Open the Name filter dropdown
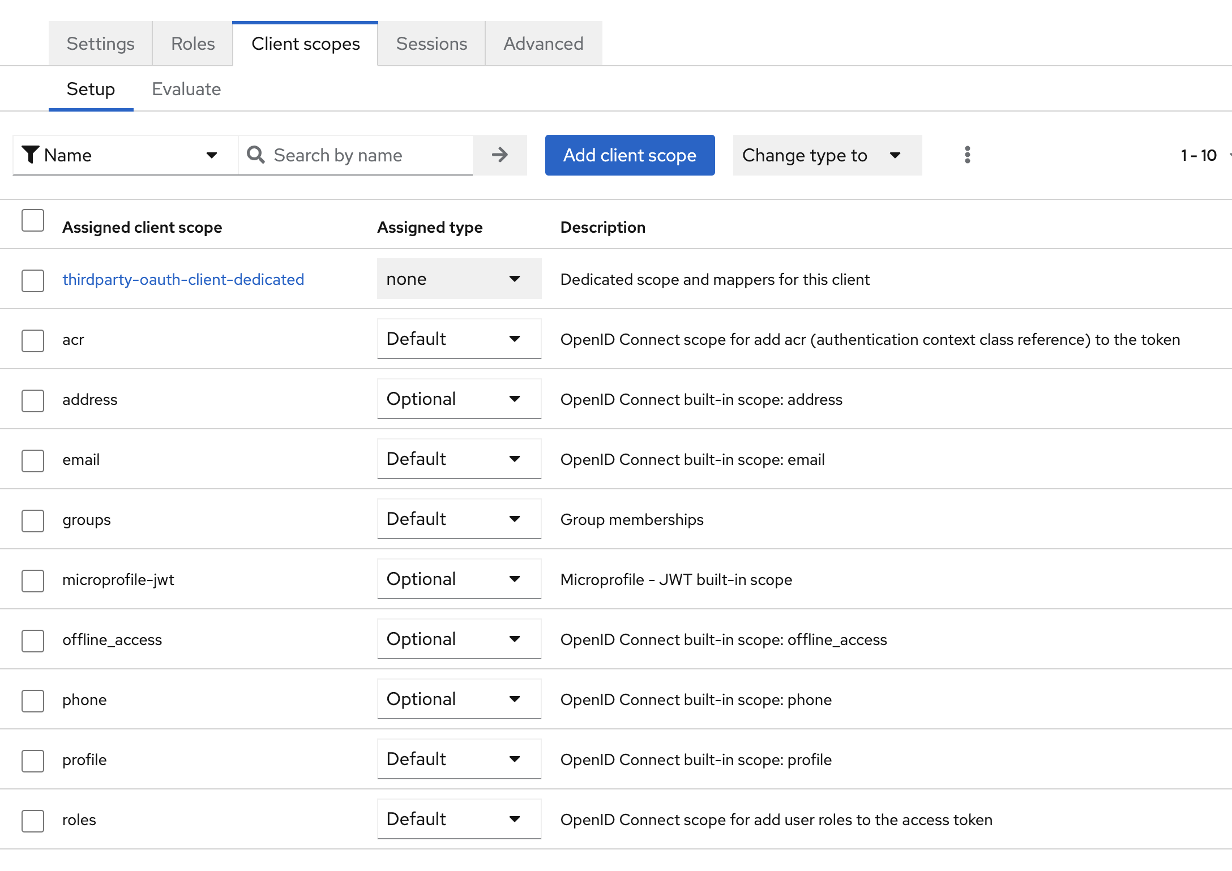 click(123, 155)
